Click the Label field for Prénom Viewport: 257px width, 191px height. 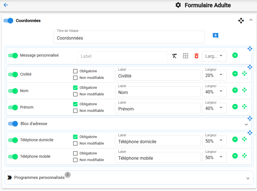coord(157,109)
